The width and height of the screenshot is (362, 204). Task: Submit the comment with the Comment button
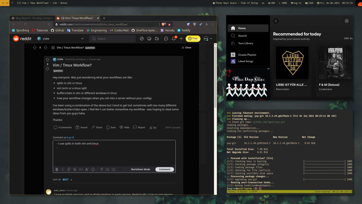point(164,169)
